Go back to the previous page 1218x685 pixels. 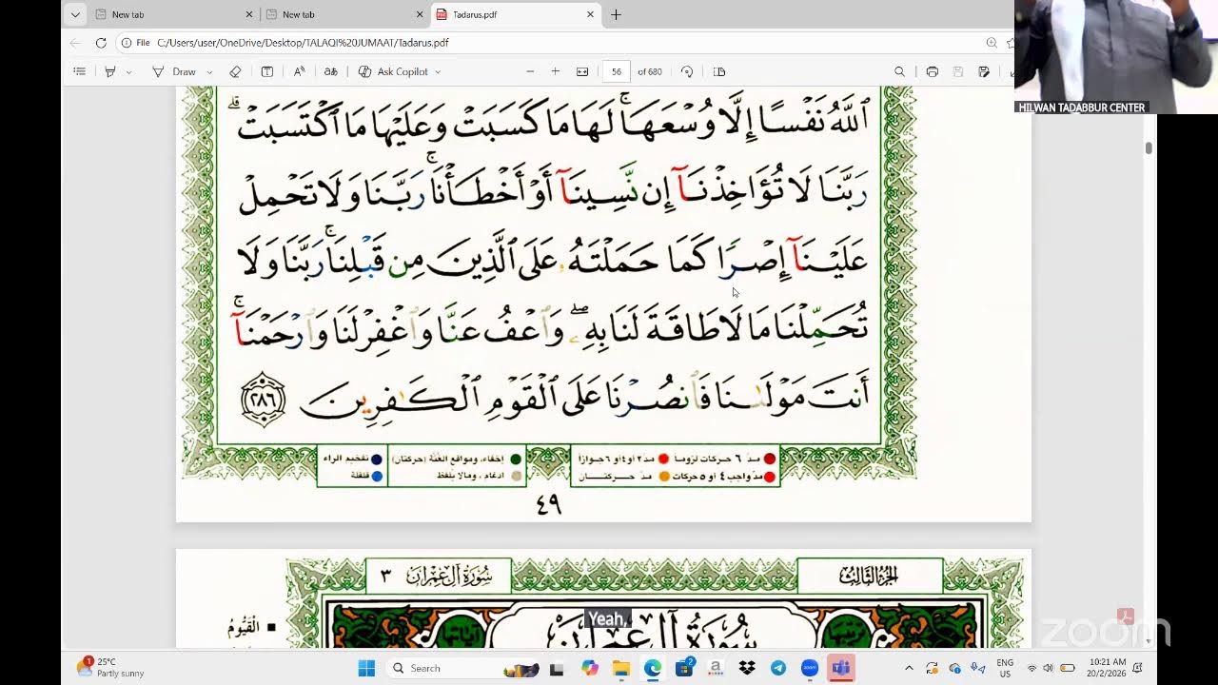[x=75, y=43]
